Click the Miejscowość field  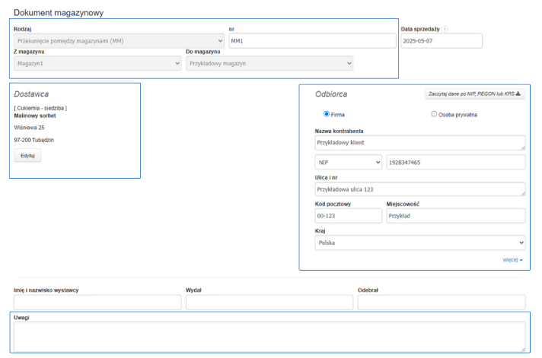click(x=455, y=216)
